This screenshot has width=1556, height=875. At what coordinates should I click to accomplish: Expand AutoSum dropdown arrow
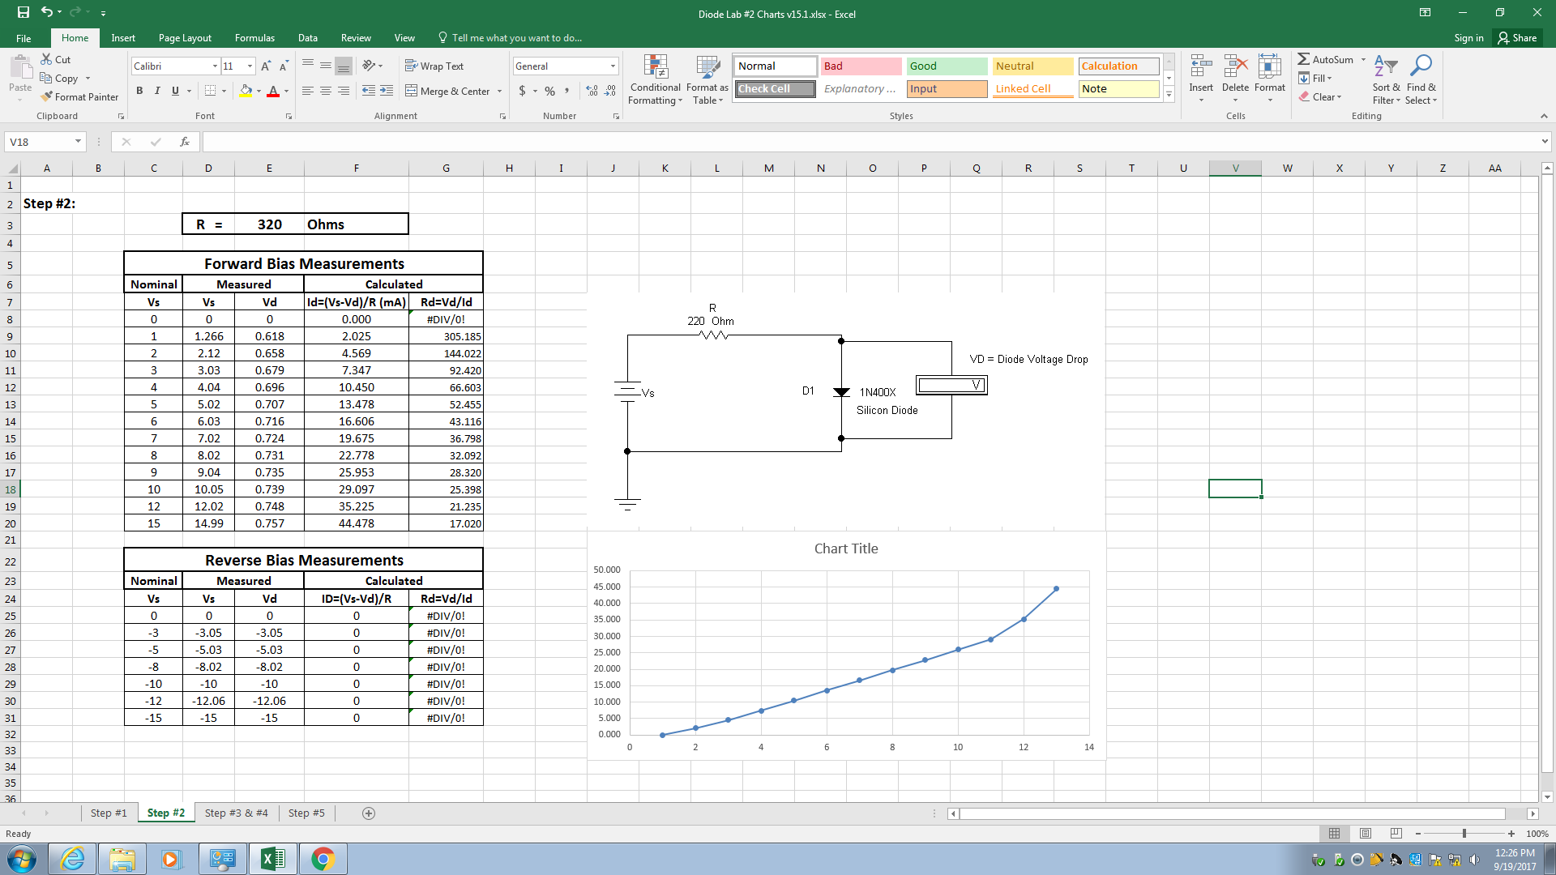point(1363,59)
